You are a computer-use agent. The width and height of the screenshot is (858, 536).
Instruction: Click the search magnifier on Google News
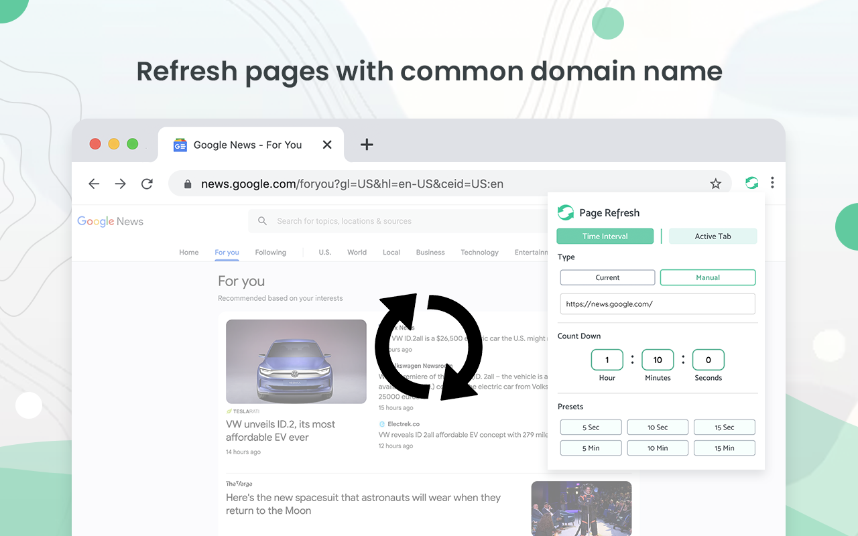coord(261,220)
